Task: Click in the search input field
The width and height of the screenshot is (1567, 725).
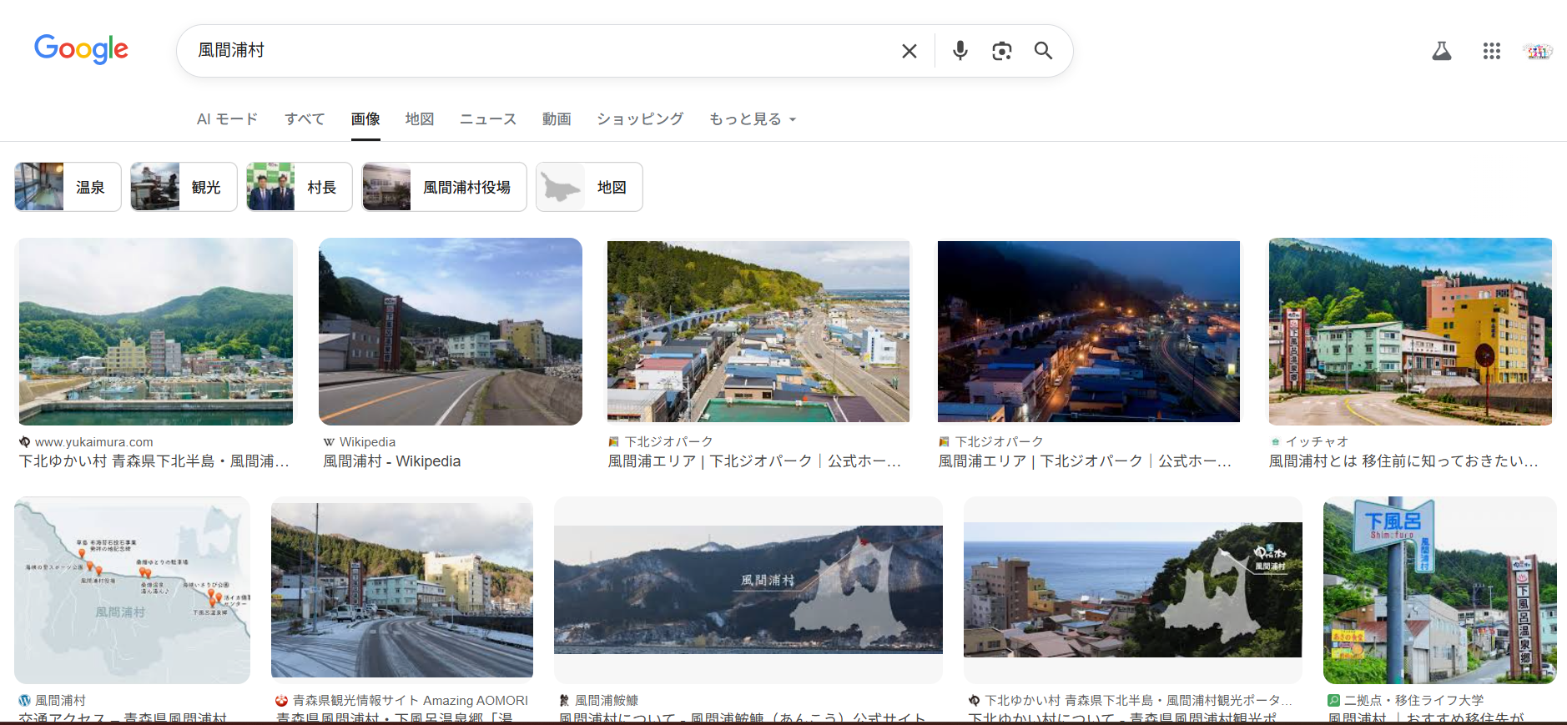Action: point(534,51)
